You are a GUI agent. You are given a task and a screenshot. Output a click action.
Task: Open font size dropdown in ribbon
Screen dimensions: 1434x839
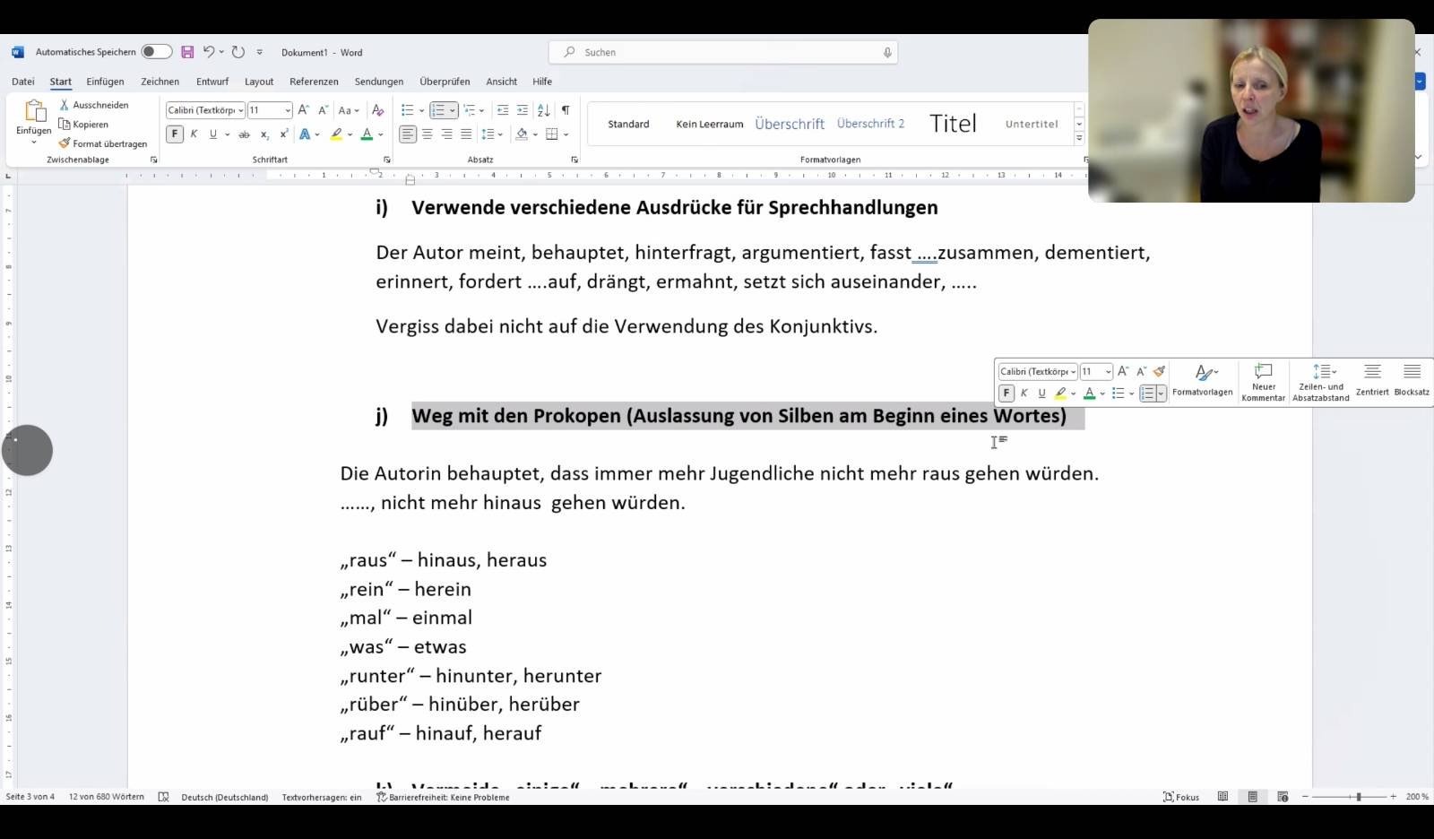coord(288,110)
